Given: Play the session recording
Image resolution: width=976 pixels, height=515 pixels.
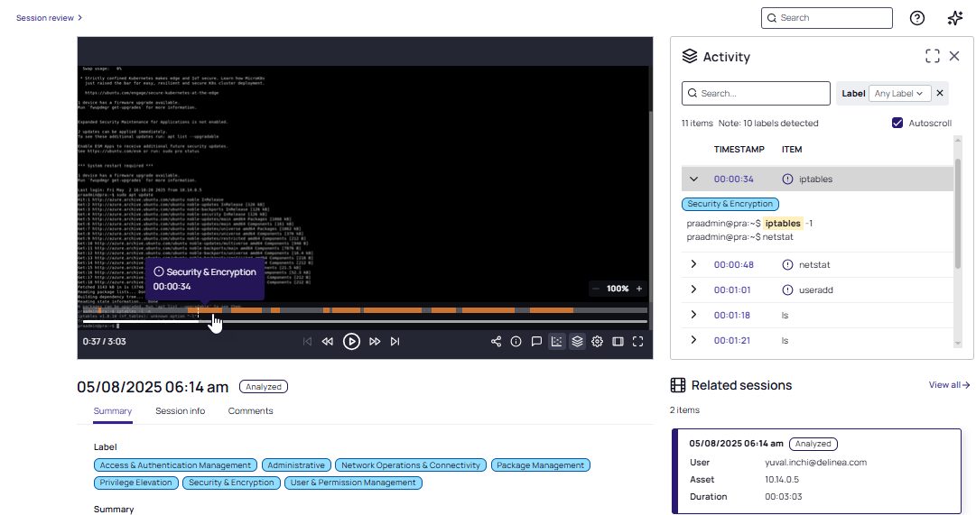Looking at the screenshot, I should [351, 342].
